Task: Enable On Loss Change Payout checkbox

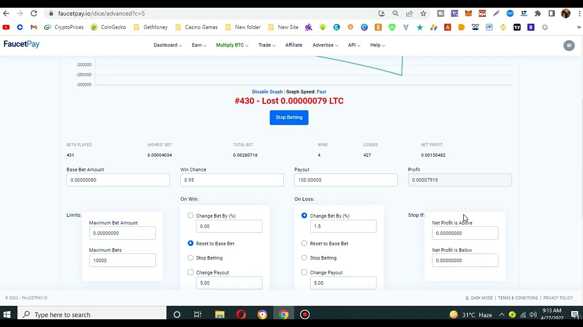Action: pos(304,272)
